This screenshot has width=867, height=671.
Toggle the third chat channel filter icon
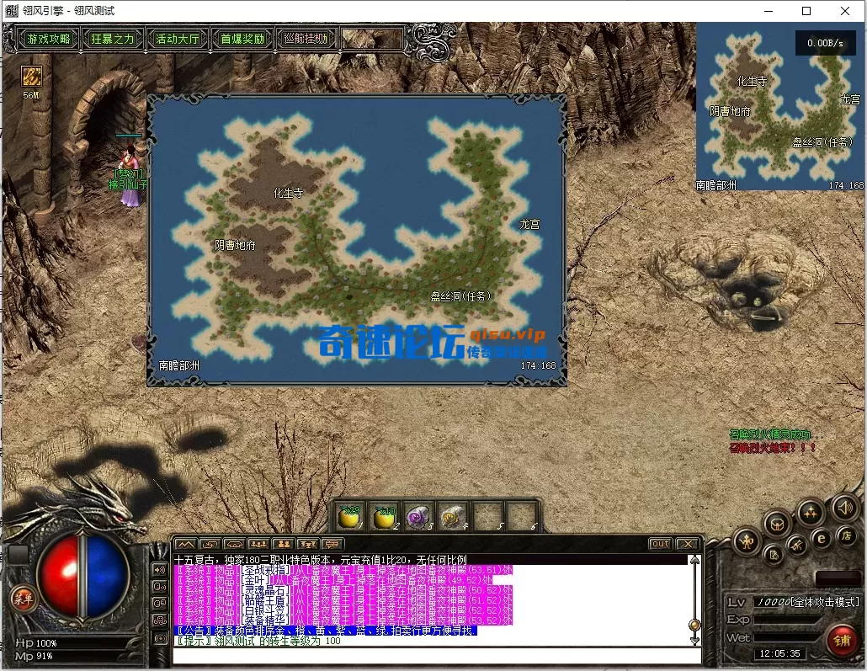[160, 604]
